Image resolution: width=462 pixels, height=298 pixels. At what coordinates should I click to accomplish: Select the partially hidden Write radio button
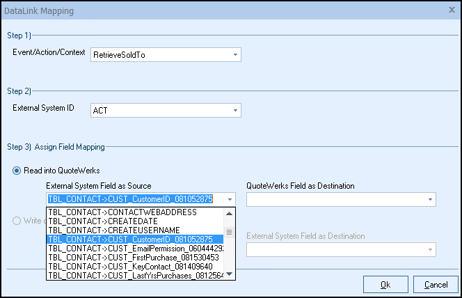pos(17,222)
